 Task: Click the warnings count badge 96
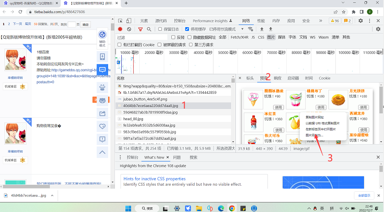click(335, 21)
